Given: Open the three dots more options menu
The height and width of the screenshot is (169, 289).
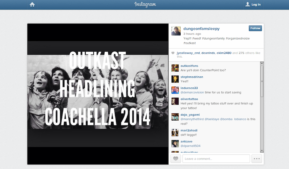Looking at the screenshot, I should coord(256,159).
